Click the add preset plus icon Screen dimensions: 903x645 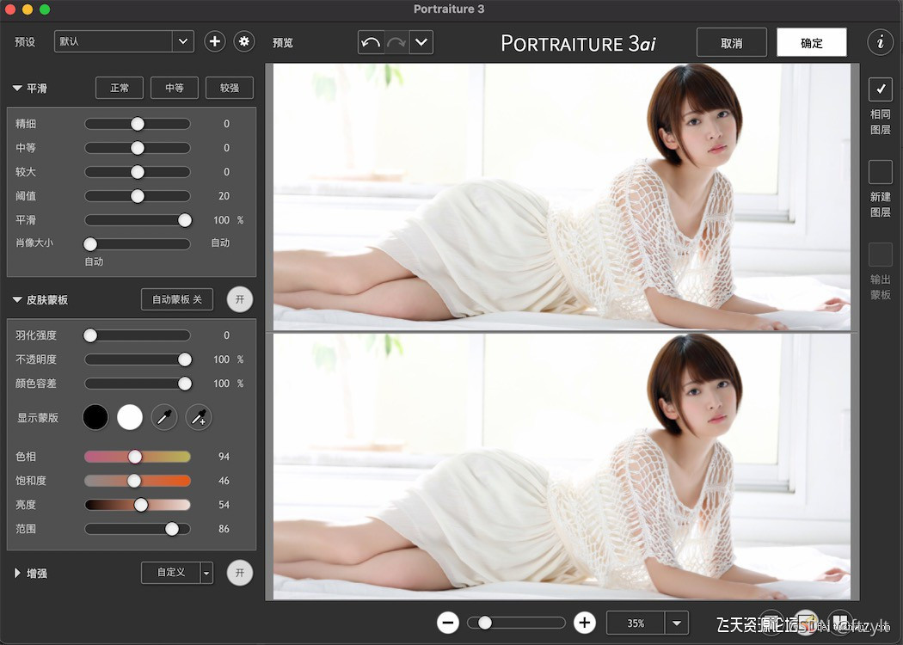pos(215,41)
